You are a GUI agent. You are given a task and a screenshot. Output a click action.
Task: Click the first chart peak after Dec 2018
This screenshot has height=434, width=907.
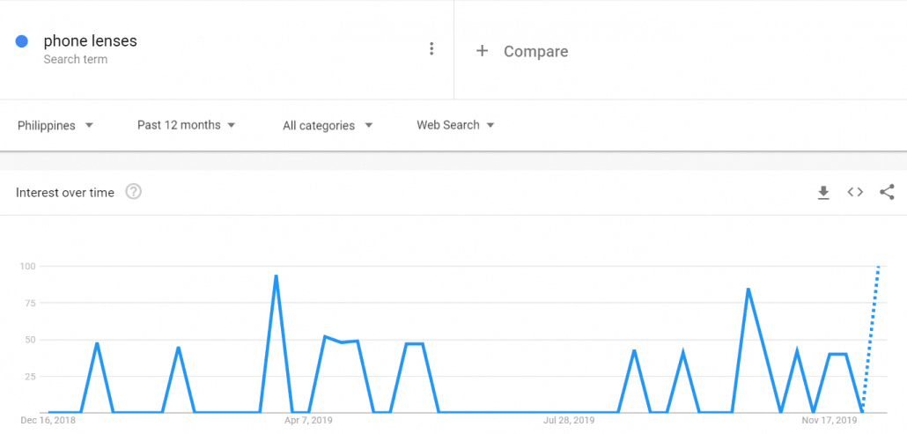tap(97, 342)
